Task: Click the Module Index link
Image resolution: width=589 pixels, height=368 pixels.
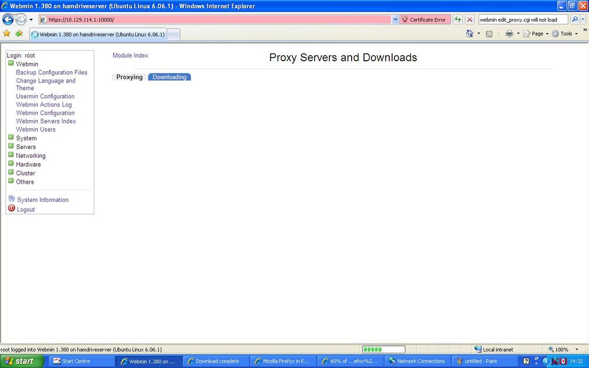Action: pos(130,55)
